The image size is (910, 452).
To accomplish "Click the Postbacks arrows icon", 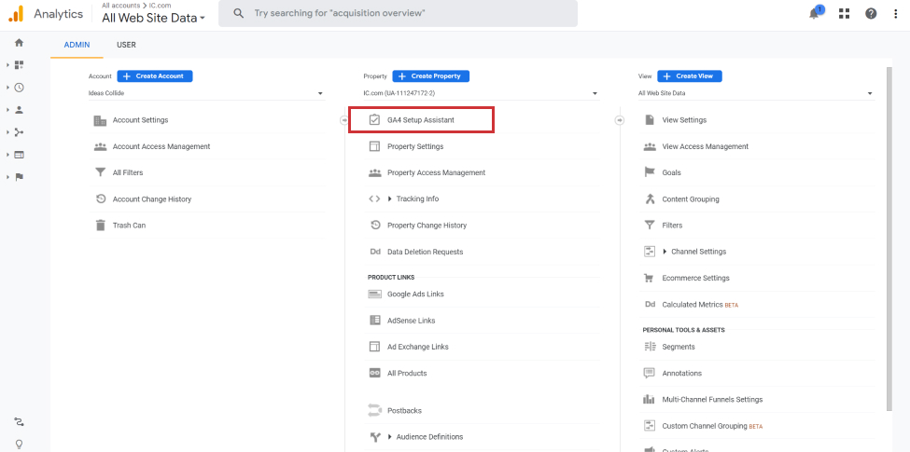I will [x=375, y=410].
